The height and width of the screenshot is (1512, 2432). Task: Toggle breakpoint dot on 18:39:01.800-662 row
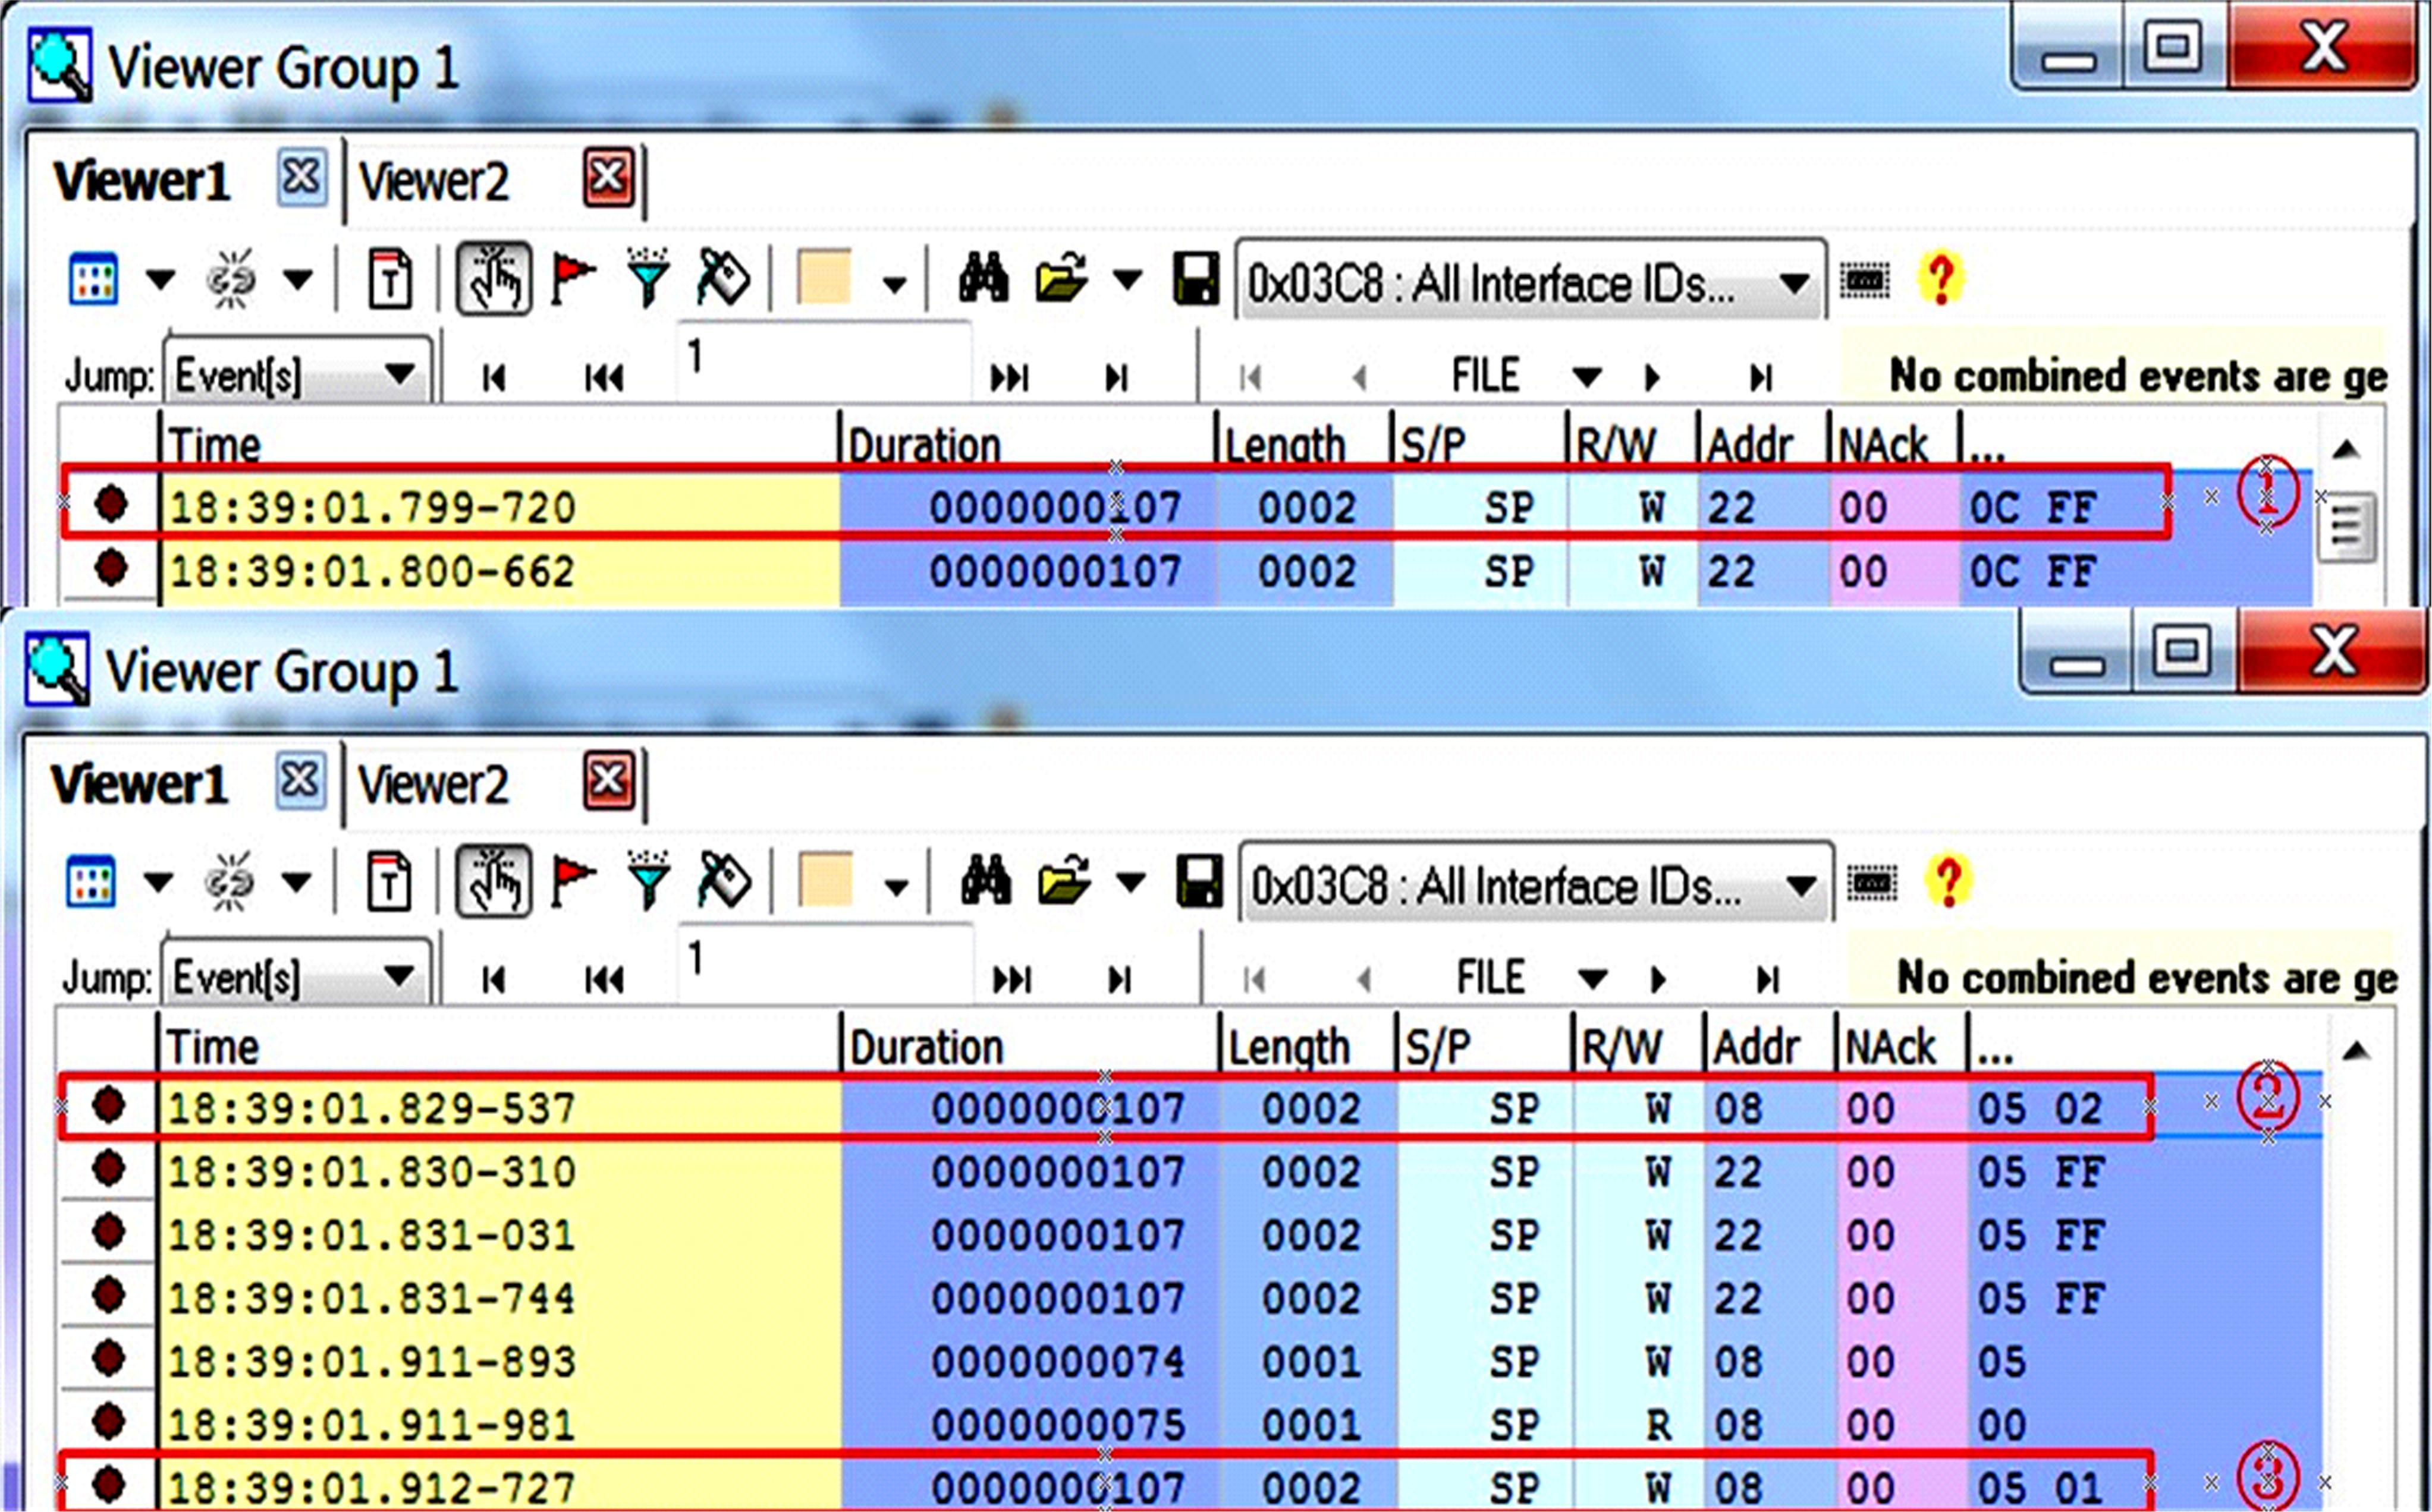pyautogui.click(x=111, y=568)
